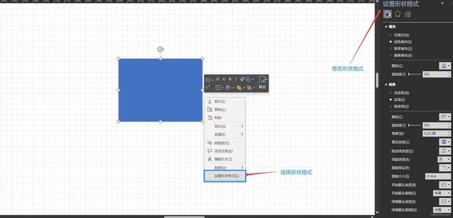Viewport: 453px width, 218px height.
Task: Select the 渐变填充(G) radio option
Action: click(x=391, y=48)
